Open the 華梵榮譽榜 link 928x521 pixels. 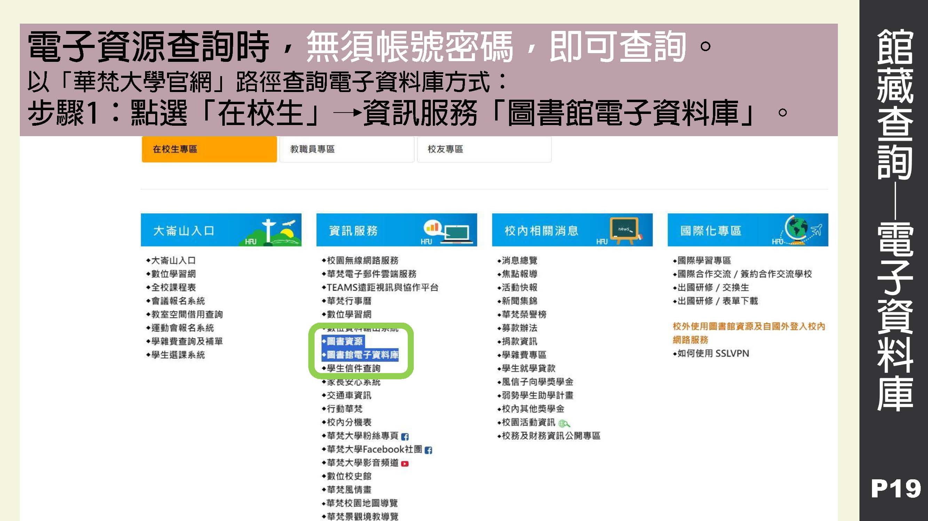pos(524,314)
